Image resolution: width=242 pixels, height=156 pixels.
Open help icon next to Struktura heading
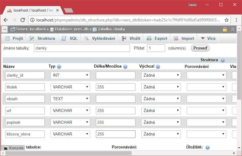(x=223, y=60)
